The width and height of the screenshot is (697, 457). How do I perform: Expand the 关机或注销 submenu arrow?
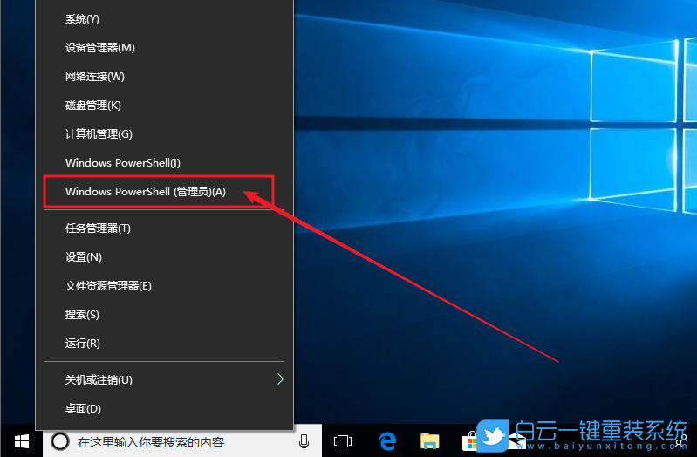(x=280, y=379)
